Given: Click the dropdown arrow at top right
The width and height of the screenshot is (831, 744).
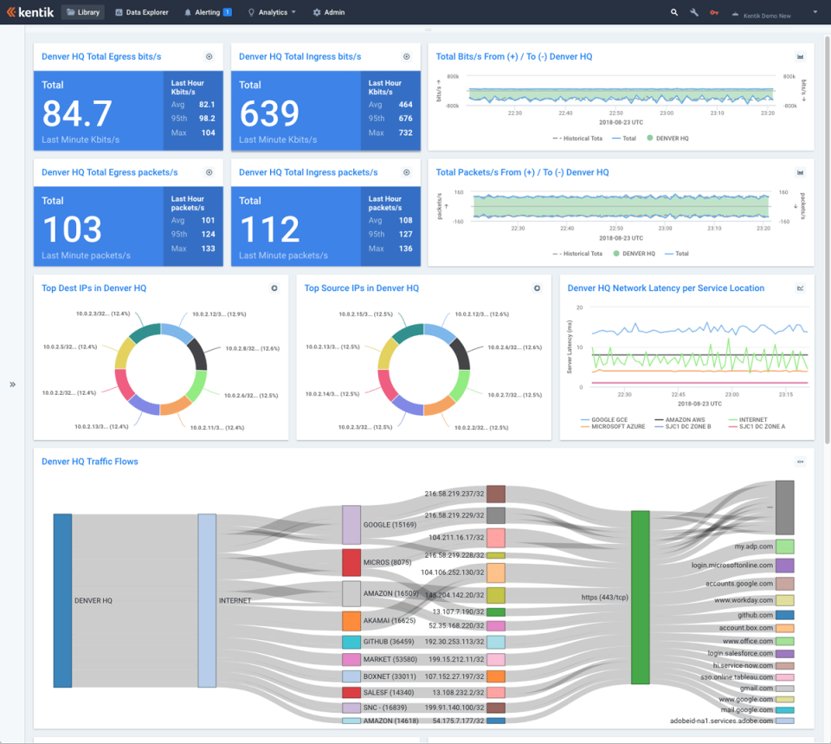Looking at the screenshot, I should [x=815, y=12].
